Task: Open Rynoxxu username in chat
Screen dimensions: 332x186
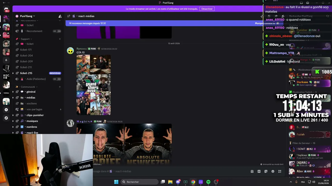Action: (x=81, y=49)
